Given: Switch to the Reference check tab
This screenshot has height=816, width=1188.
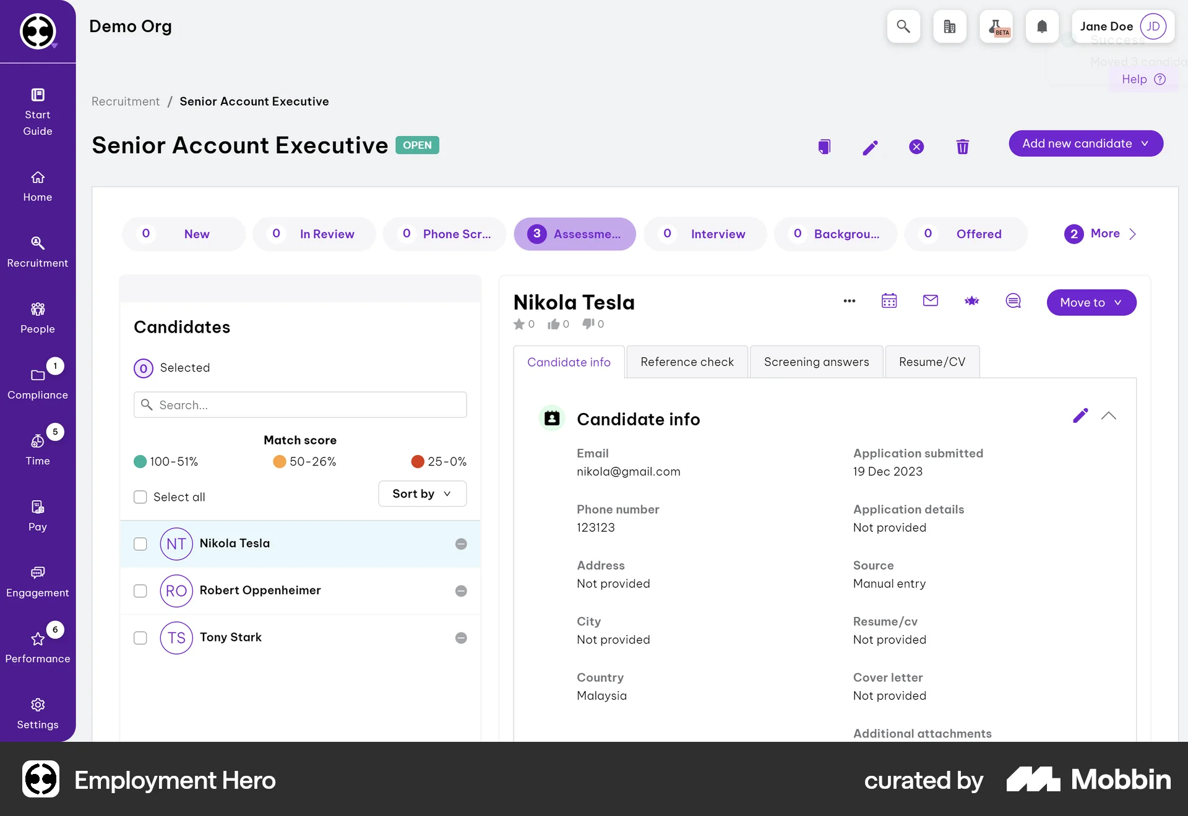Looking at the screenshot, I should [x=687, y=362].
